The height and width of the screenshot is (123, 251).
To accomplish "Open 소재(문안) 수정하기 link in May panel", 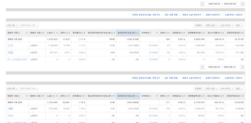I will tap(233, 78).
